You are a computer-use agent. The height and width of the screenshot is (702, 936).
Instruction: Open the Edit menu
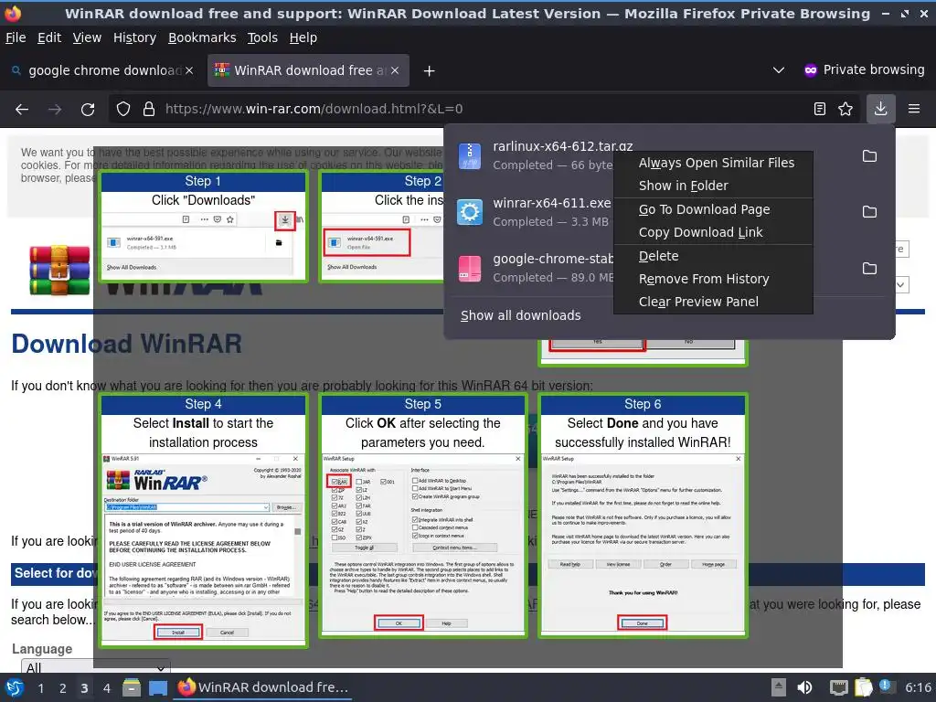(49, 37)
